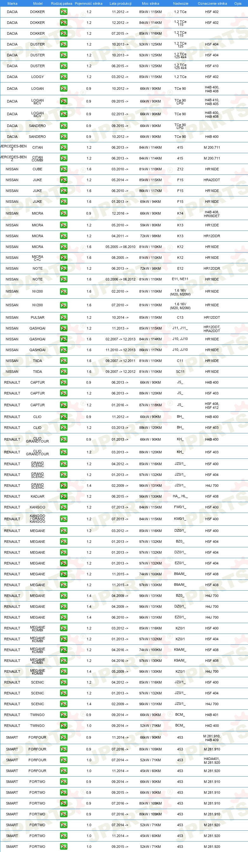Click fuel icon in Dacia Logan 10.2012 row
This screenshot has width=248, height=852.
[x=63, y=89]
